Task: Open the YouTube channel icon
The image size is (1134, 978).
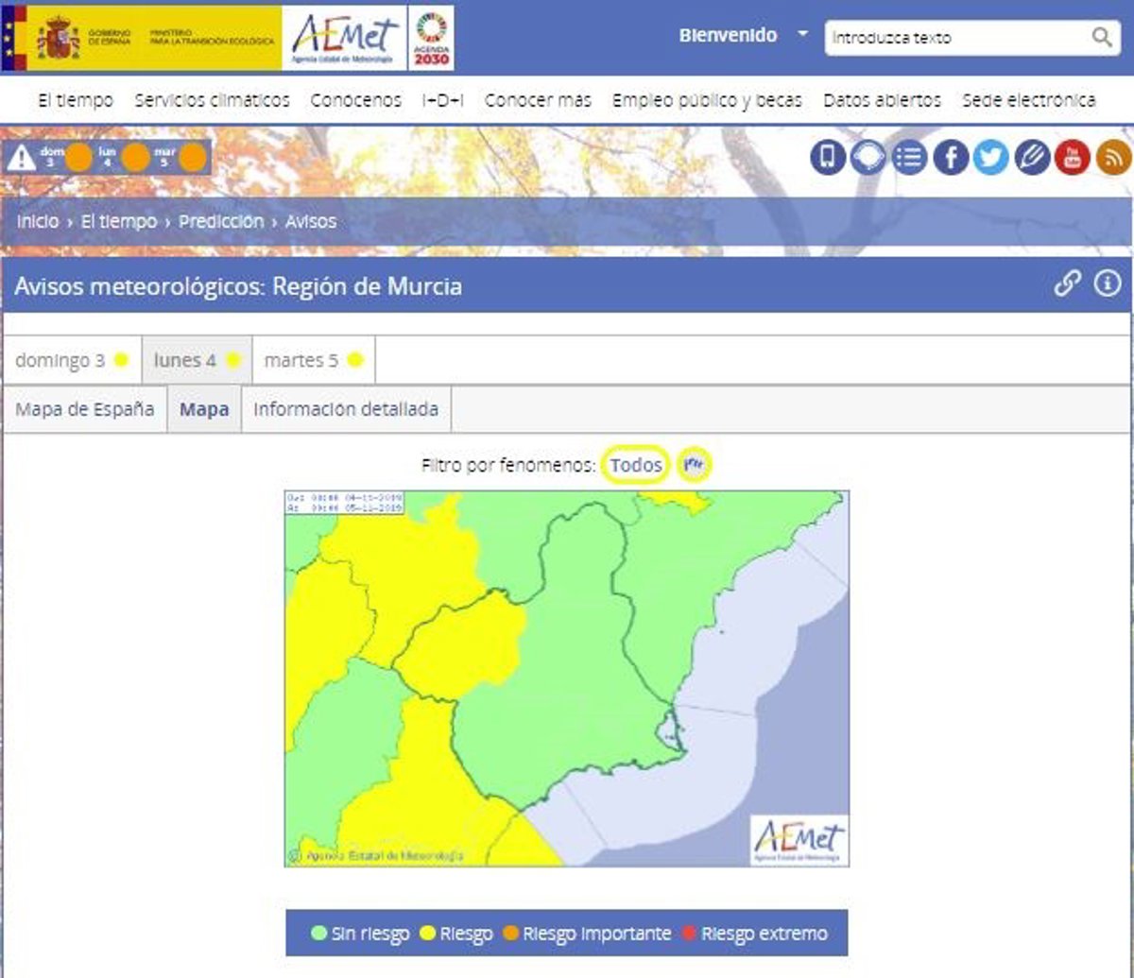Action: pyautogui.click(x=1073, y=158)
